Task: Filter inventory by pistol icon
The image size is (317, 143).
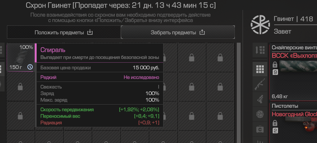Action: 260,99
